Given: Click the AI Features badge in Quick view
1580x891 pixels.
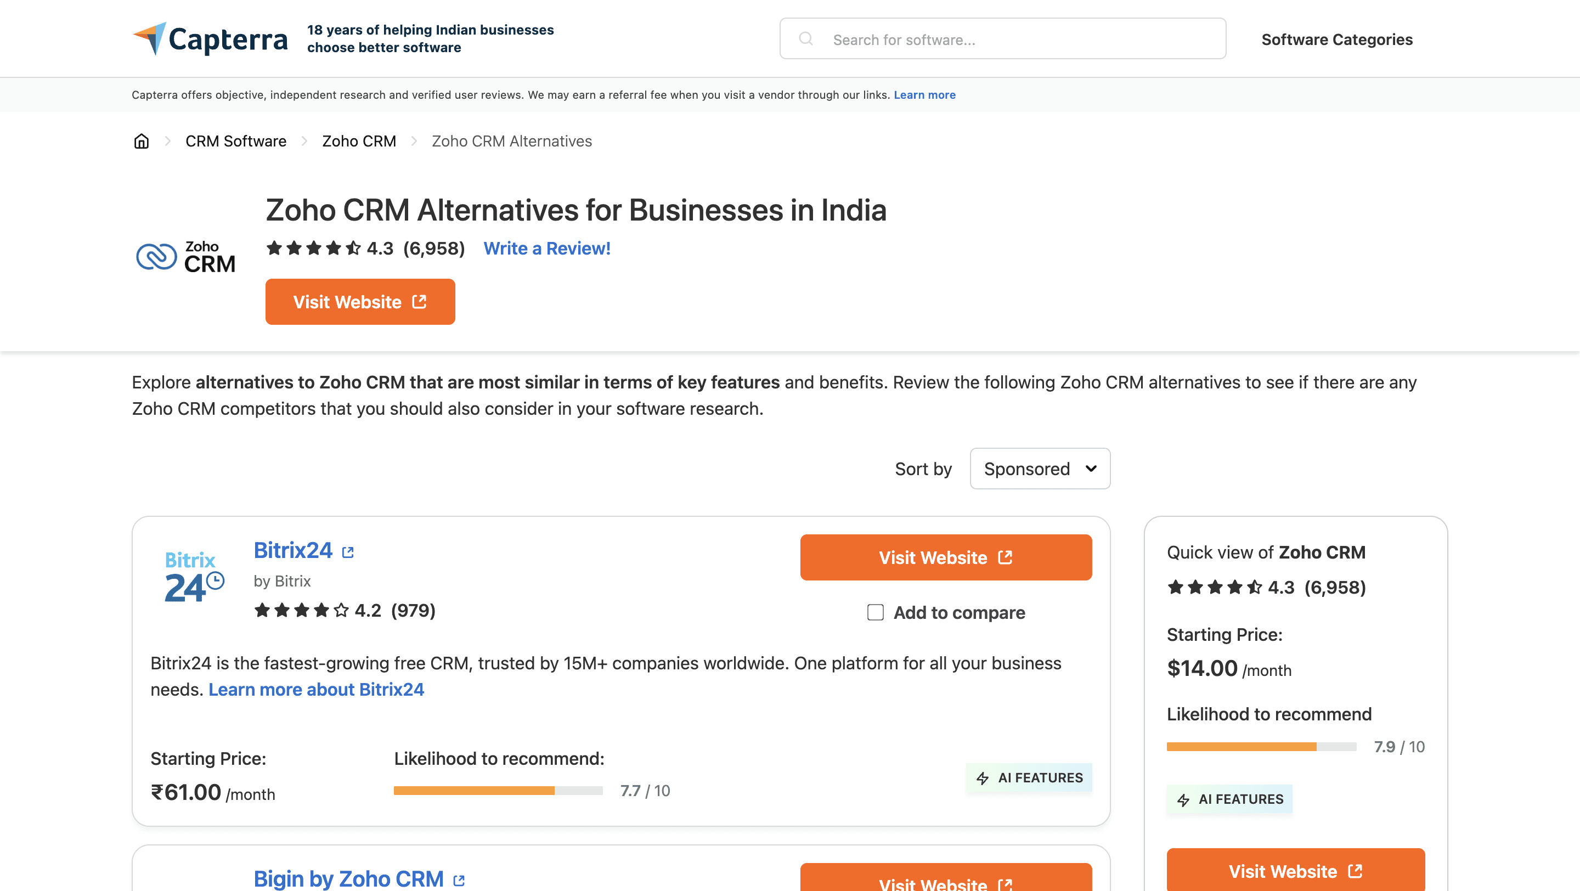Looking at the screenshot, I should (x=1229, y=799).
